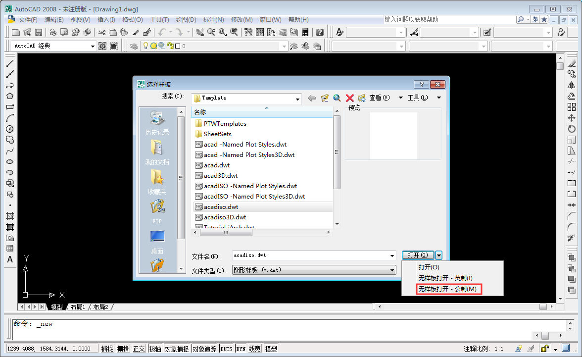Enable 栅格 (Grid) in the status bar
Screen dimensions: 582x357
click(x=122, y=348)
